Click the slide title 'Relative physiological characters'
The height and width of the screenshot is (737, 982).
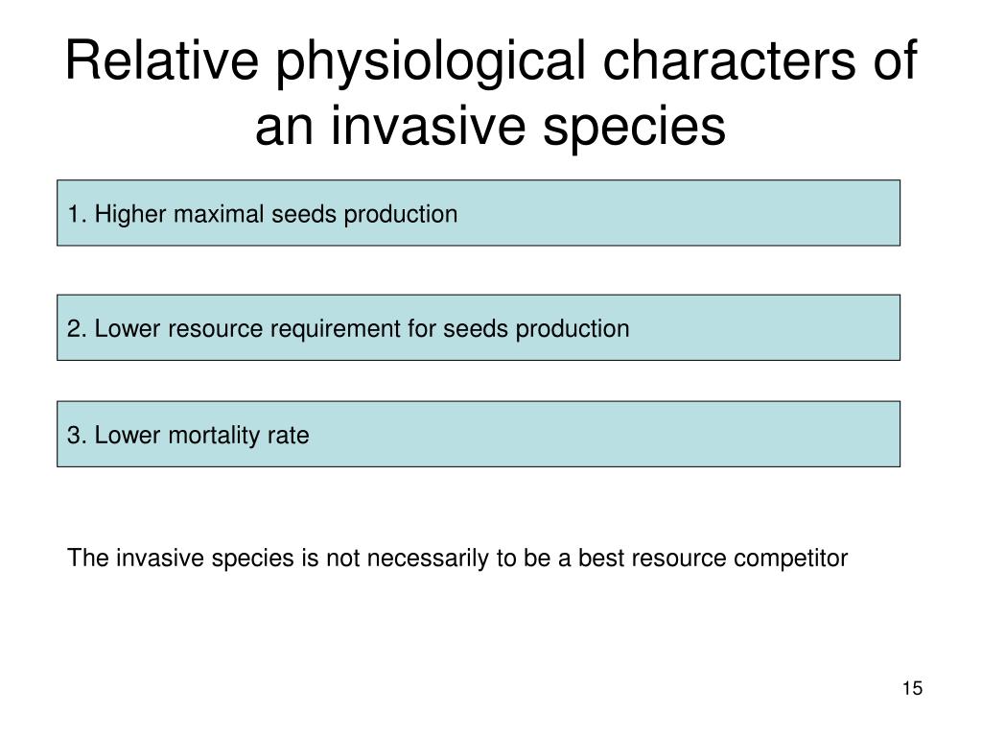[460, 60]
